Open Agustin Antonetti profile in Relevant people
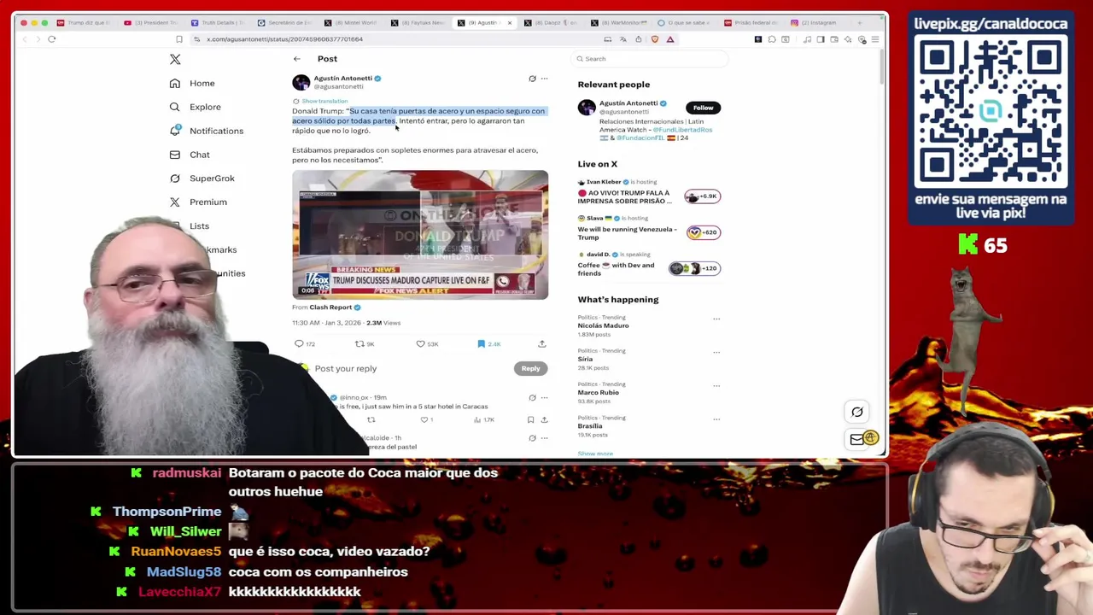The height and width of the screenshot is (615, 1093). (x=628, y=103)
